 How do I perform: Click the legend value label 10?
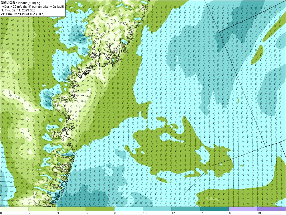145,213
